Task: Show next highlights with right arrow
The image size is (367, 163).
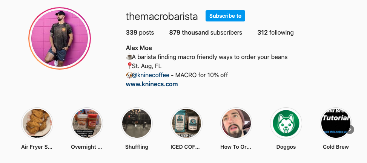Action: point(350,129)
